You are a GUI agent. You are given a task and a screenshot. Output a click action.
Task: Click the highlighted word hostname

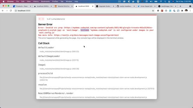point(85,30)
